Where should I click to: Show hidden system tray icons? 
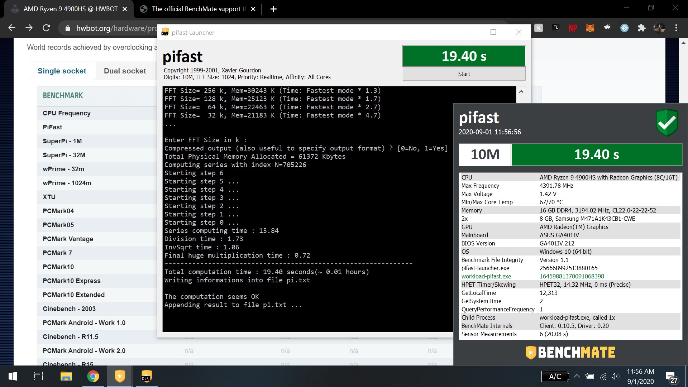click(577, 376)
